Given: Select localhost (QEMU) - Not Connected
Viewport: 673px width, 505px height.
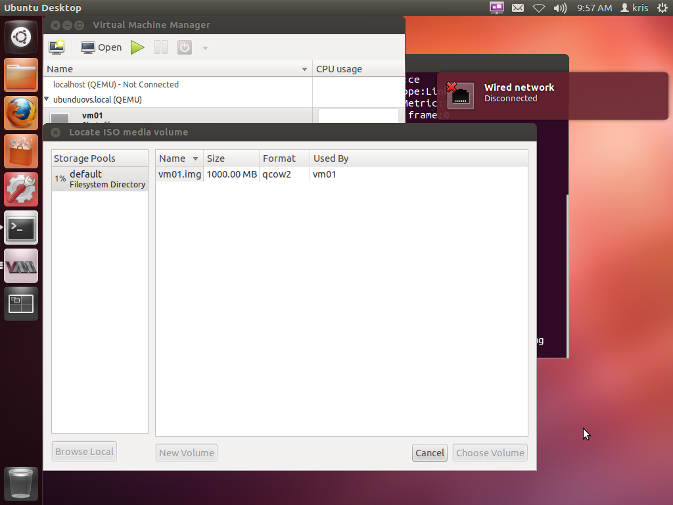Looking at the screenshot, I should (116, 85).
